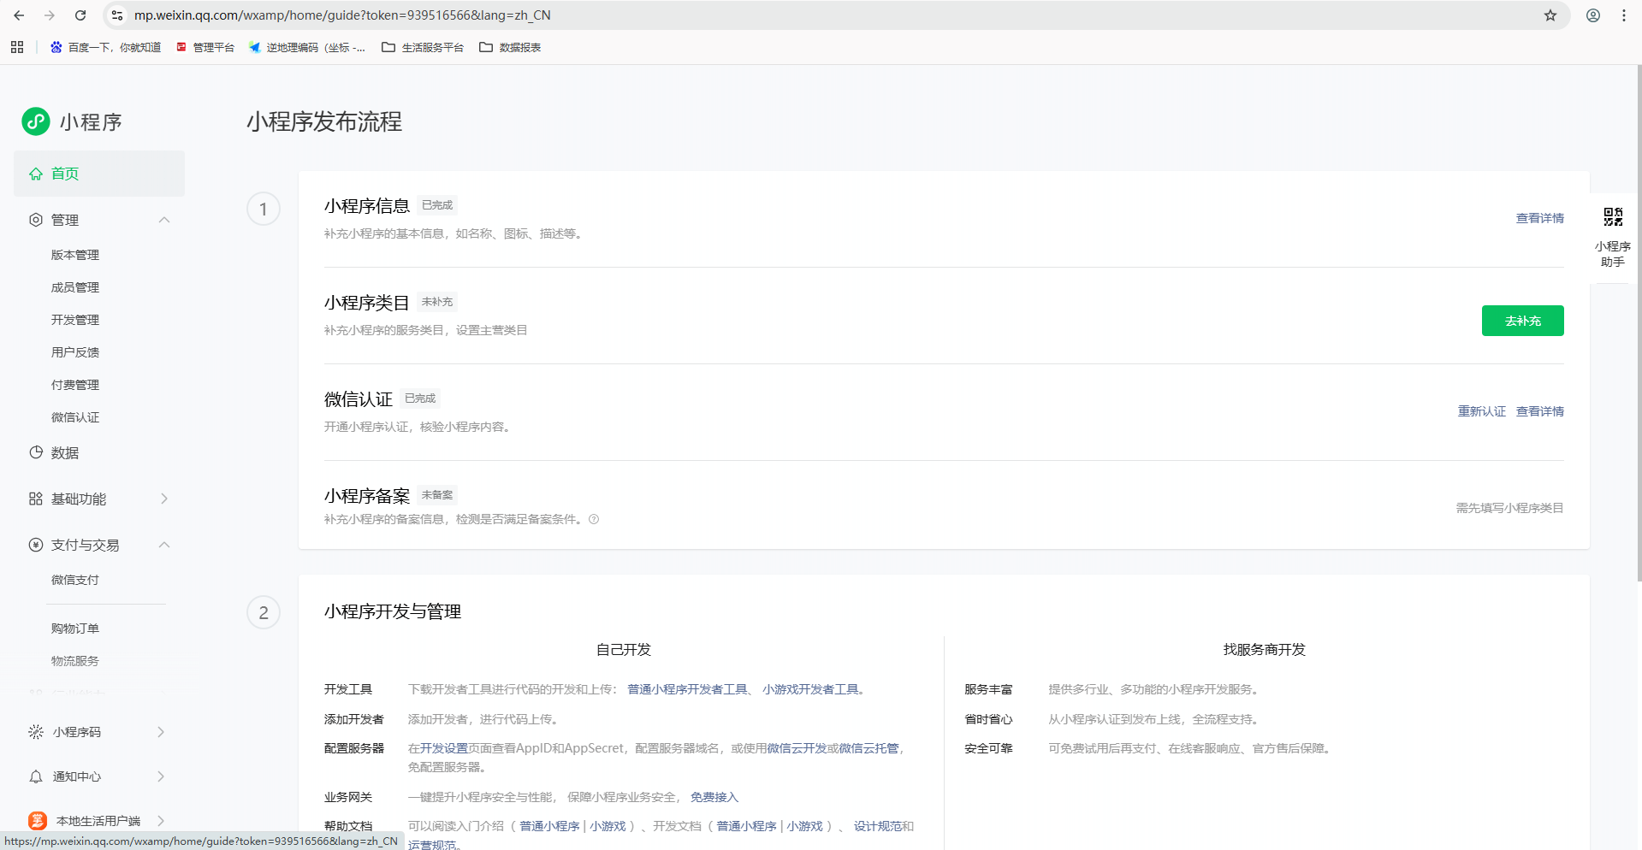Image resolution: width=1642 pixels, height=850 pixels.
Task: Expand the 通知中心 sidebar section
Action: 162,776
